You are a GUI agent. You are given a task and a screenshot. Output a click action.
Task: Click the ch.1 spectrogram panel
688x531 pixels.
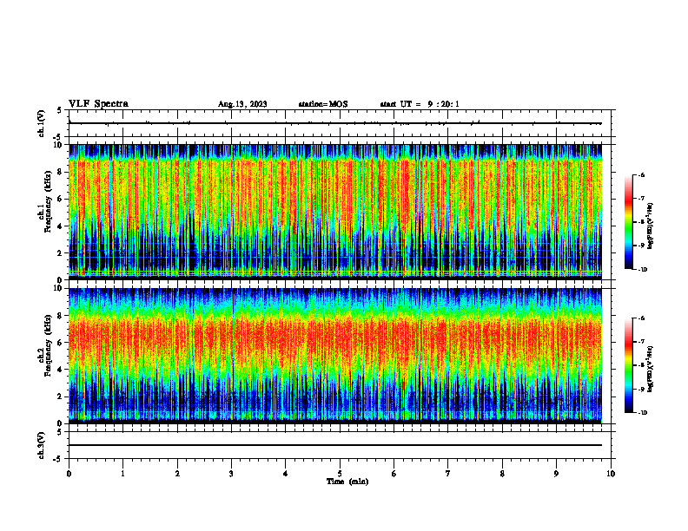click(335, 212)
